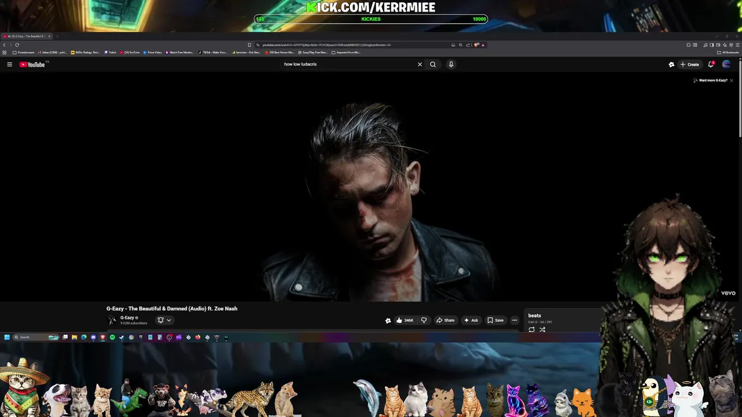Open the 'beats' playlist title
This screenshot has height=417, width=742.
click(534, 316)
